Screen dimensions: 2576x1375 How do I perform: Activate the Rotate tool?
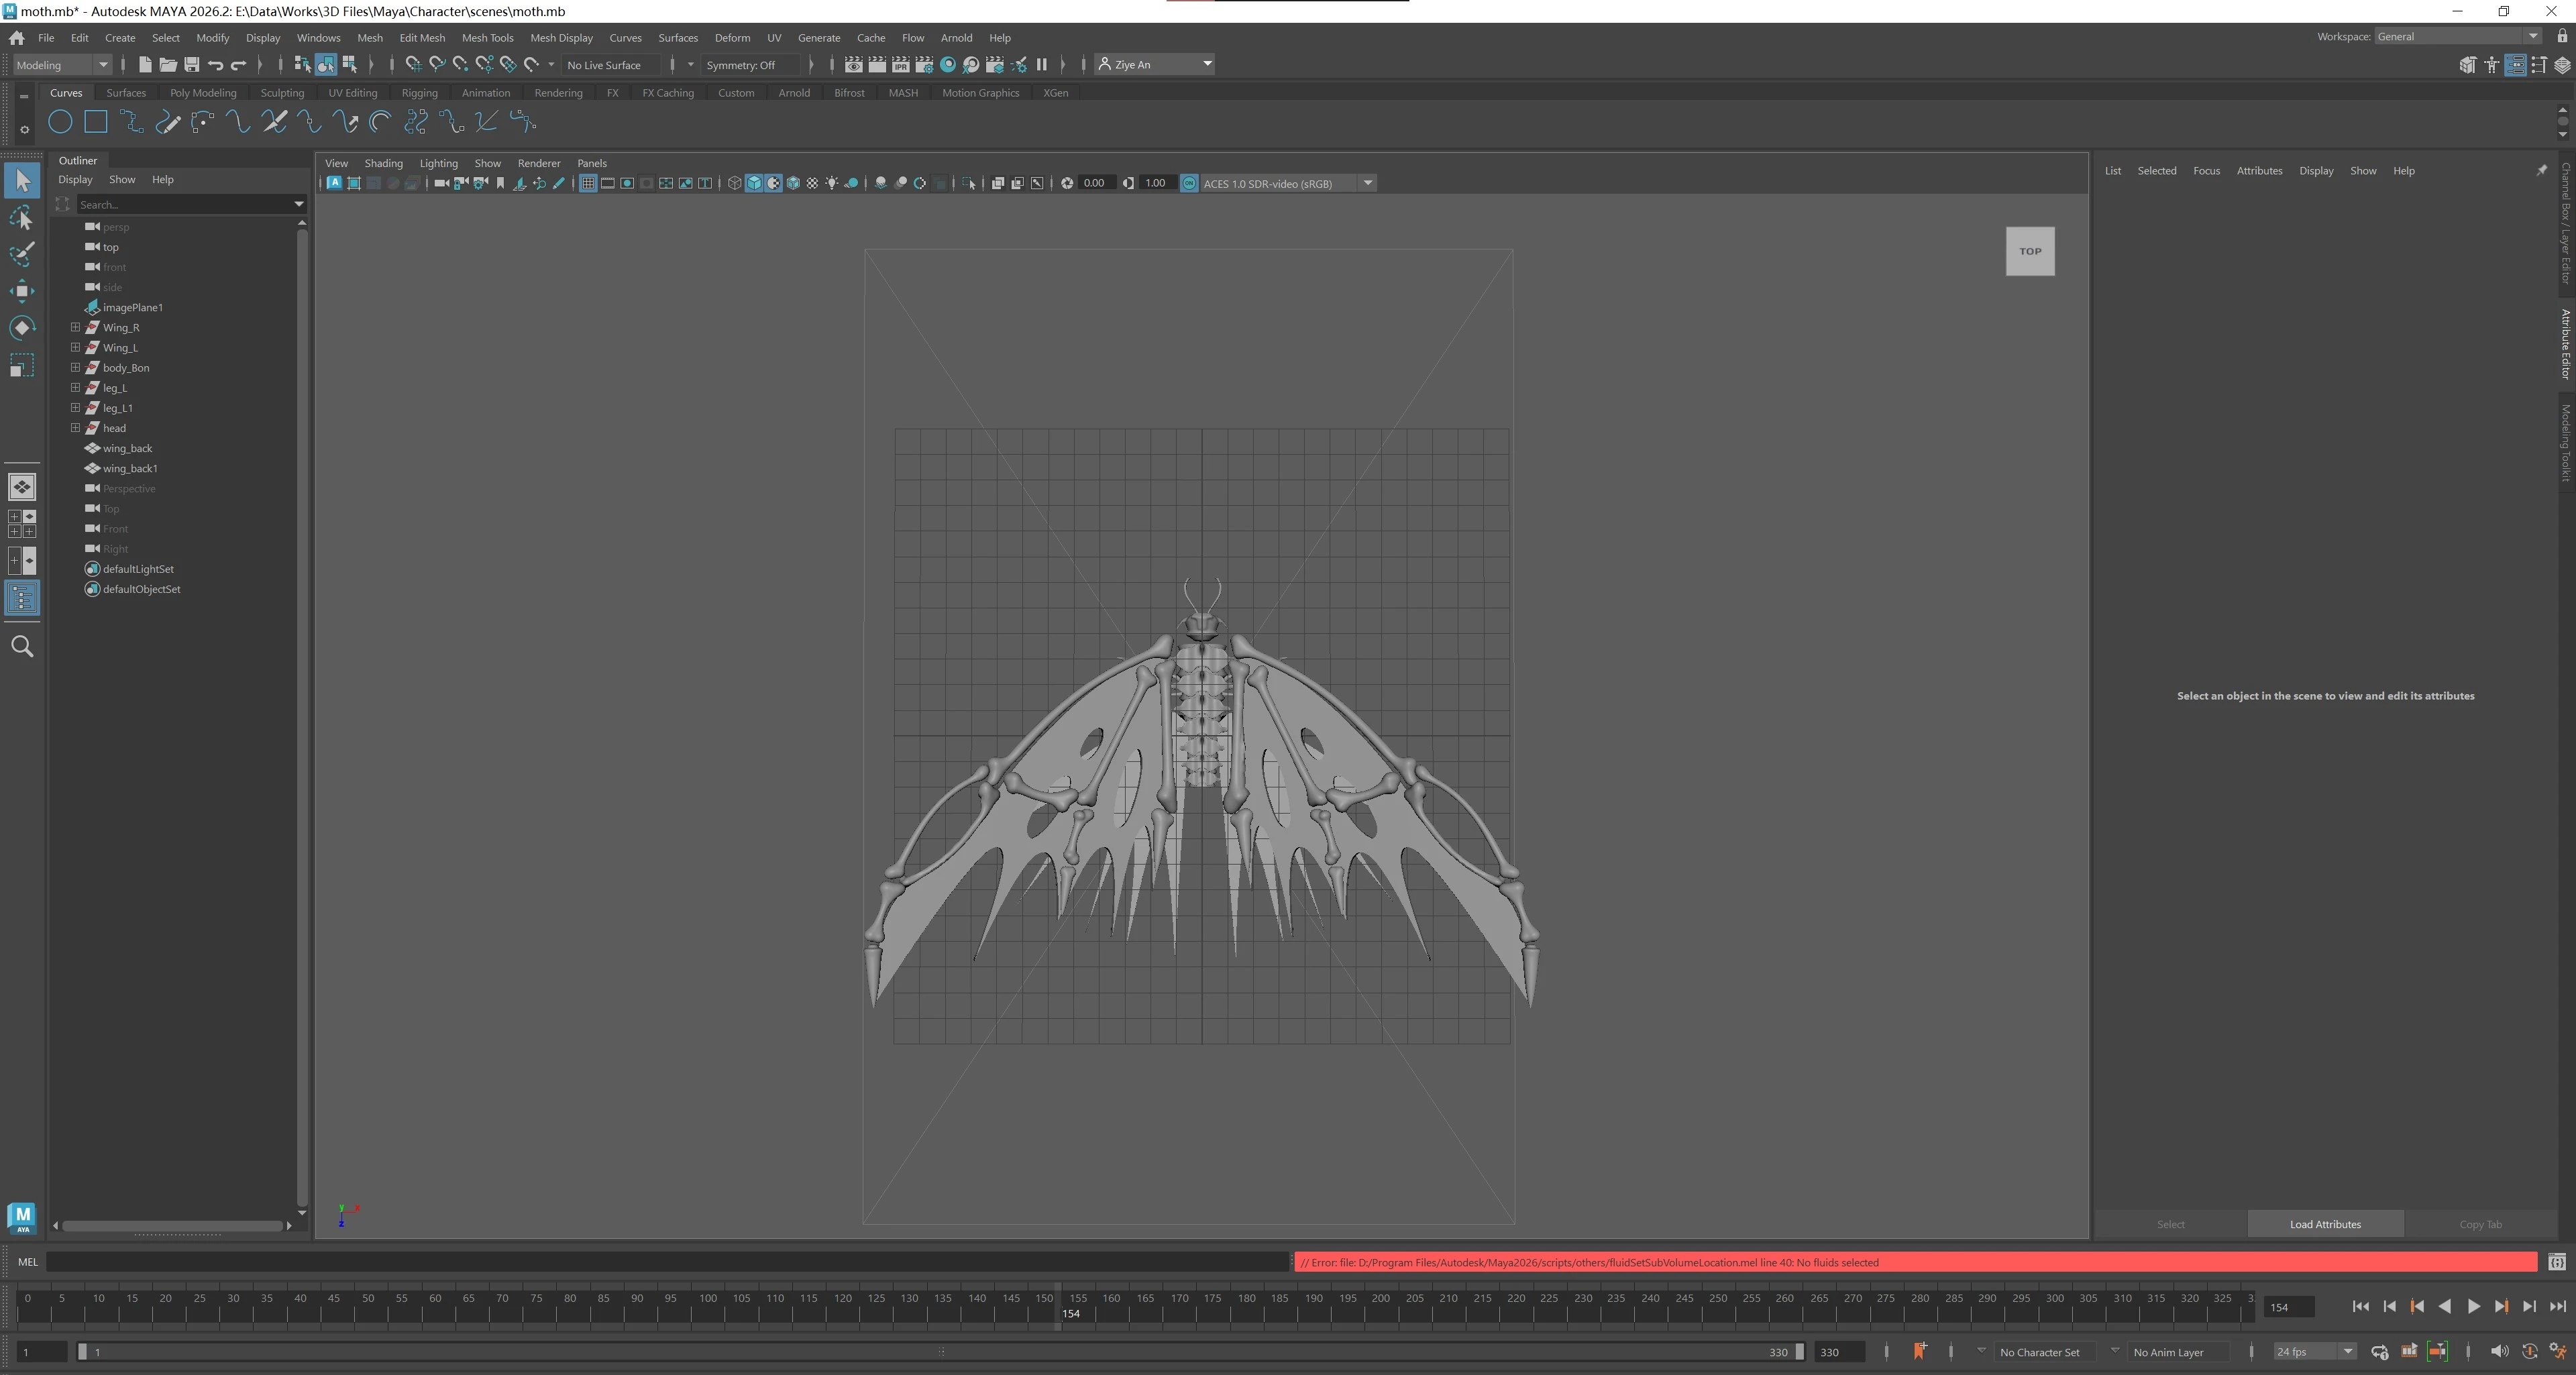22,327
